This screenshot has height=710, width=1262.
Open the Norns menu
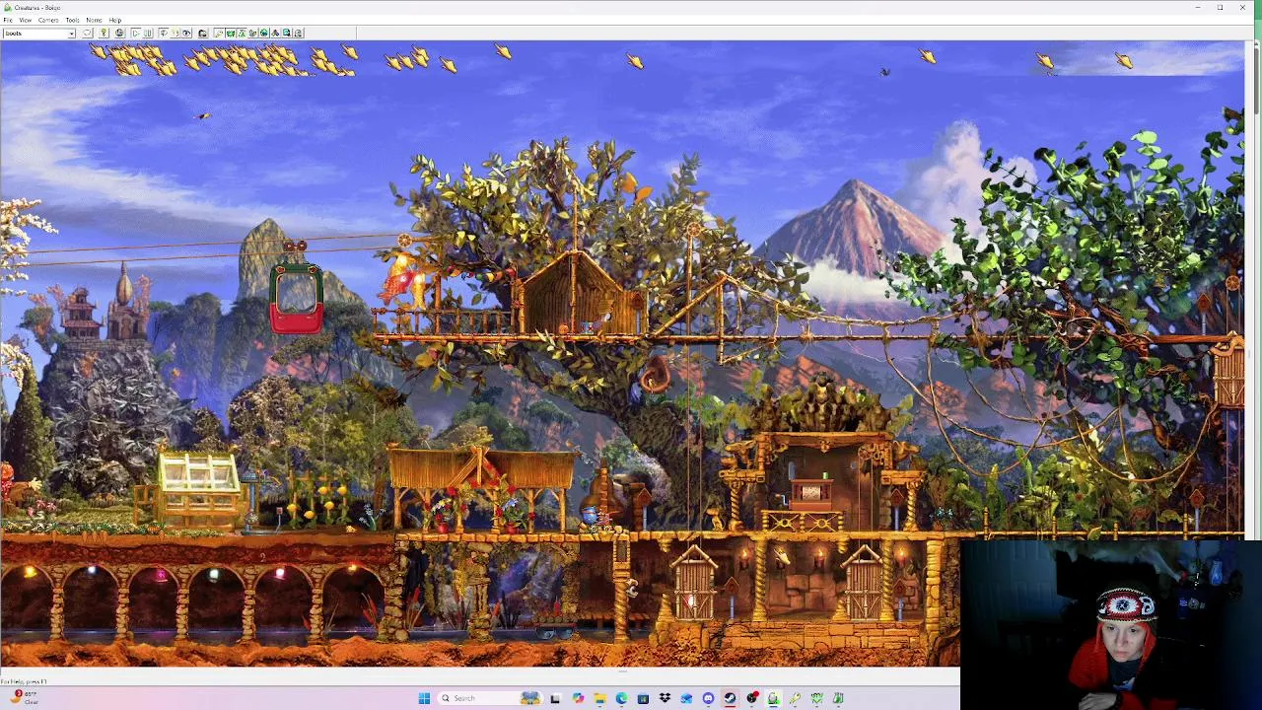point(94,20)
